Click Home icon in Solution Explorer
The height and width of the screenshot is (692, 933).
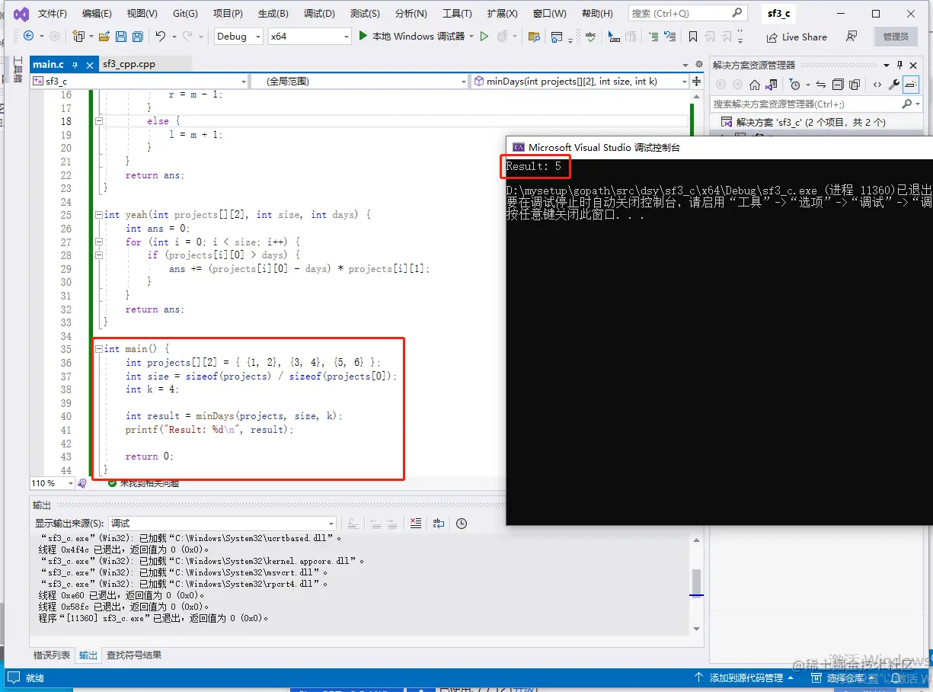point(754,85)
